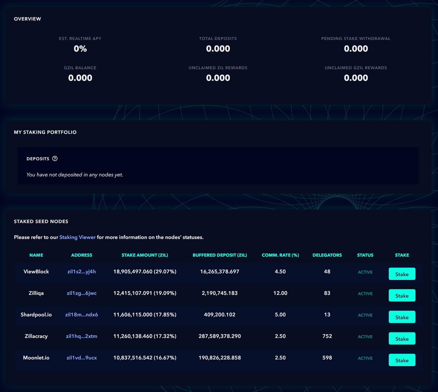
Task: Click the DELEGATORS column header
Action: click(327, 255)
